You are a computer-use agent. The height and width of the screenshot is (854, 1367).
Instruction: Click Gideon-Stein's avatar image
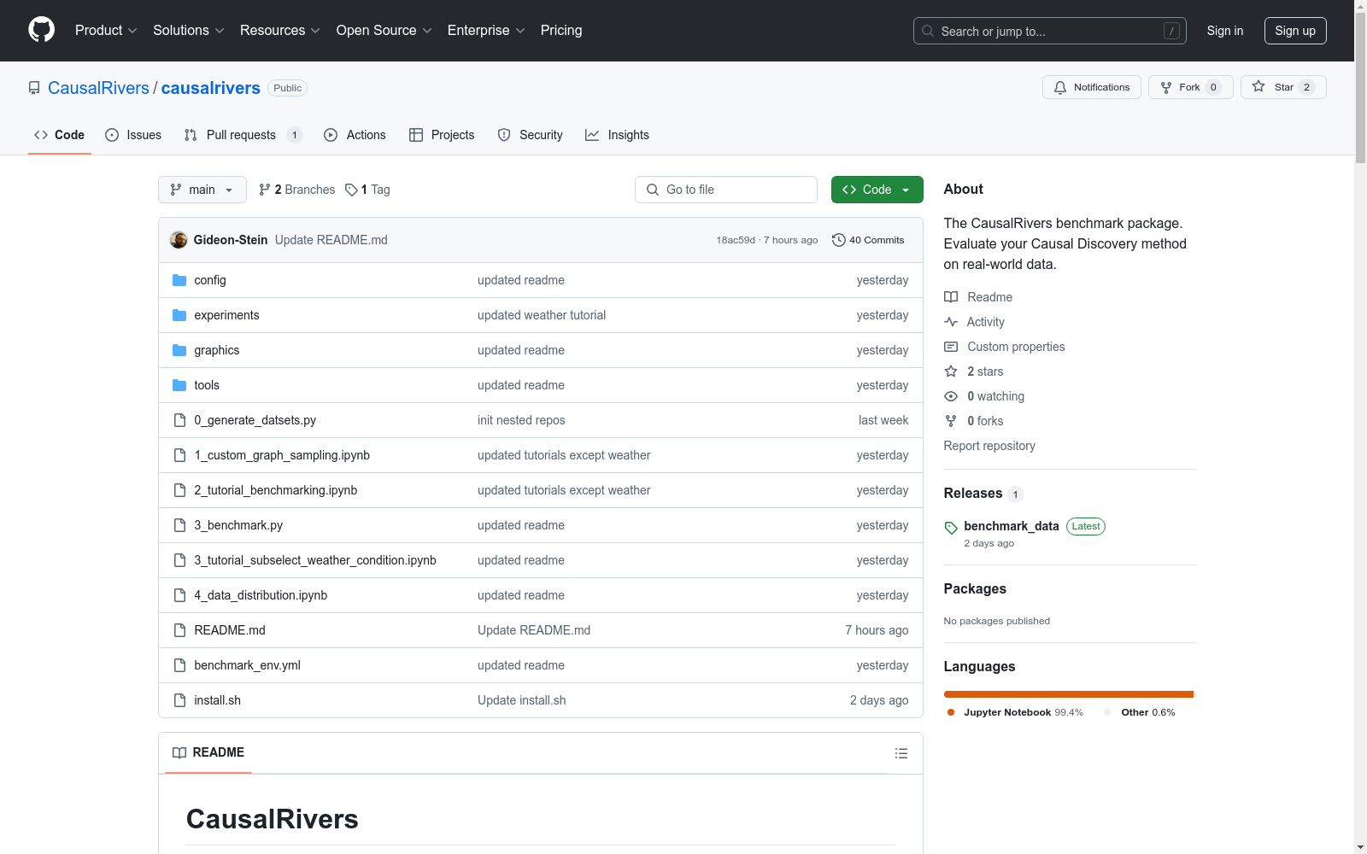coord(179,240)
